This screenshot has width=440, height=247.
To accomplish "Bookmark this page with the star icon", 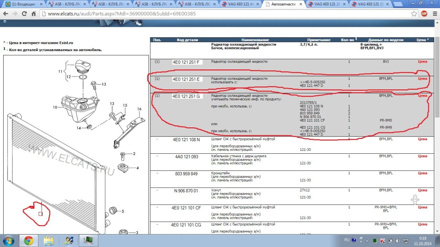I will click(414, 14).
